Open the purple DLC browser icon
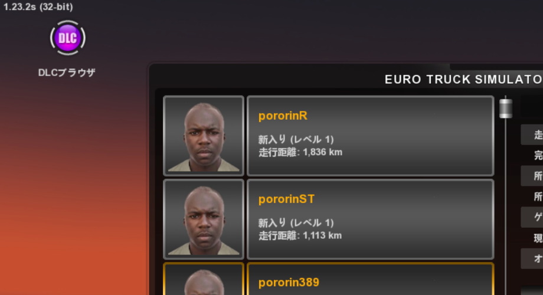Viewport: 543px width, 295px height. point(67,38)
